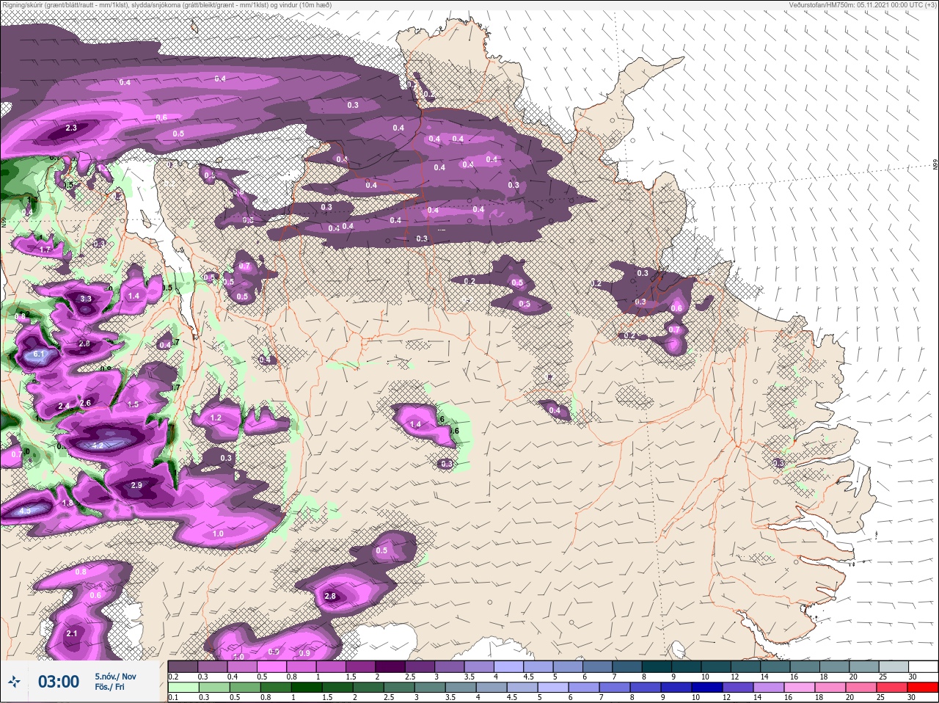Pick the upper legend swatch between 0.2 and 0.3
939x703 pixels.
point(183,666)
